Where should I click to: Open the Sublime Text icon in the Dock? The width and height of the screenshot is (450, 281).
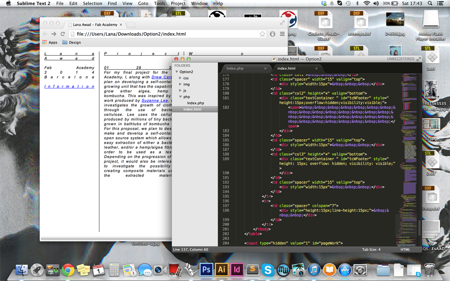pos(252,270)
